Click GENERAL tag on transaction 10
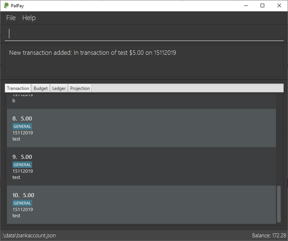Image resolution: width=288 pixels, height=241 pixels. point(22,203)
